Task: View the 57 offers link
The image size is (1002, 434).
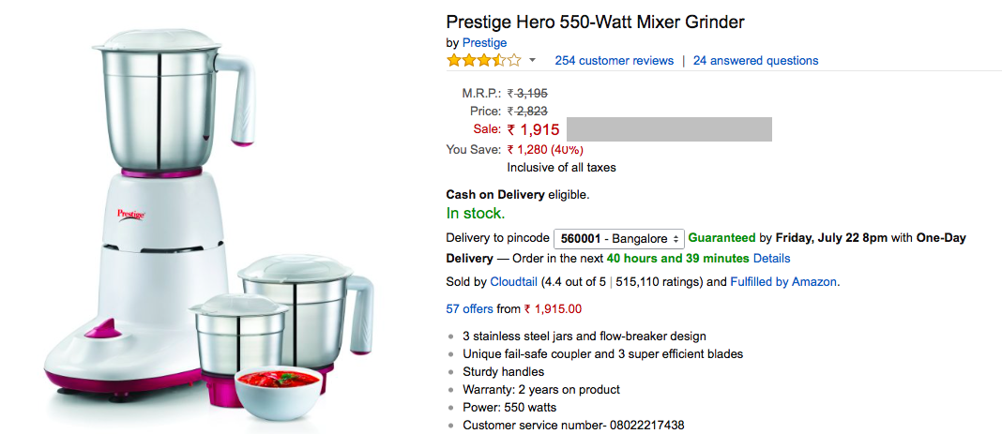Action: coord(469,309)
